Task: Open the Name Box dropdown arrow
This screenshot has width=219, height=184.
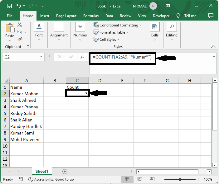Action: (x=41, y=57)
